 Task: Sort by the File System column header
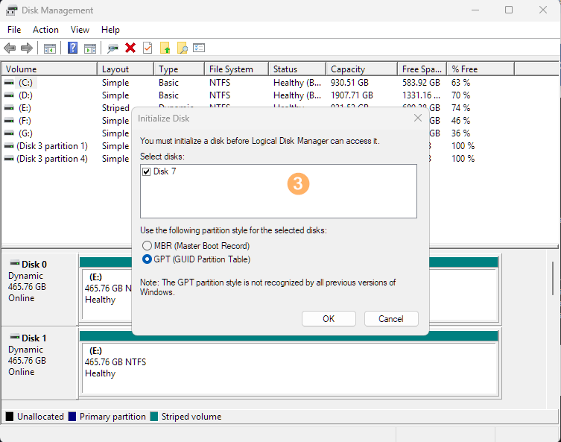236,69
